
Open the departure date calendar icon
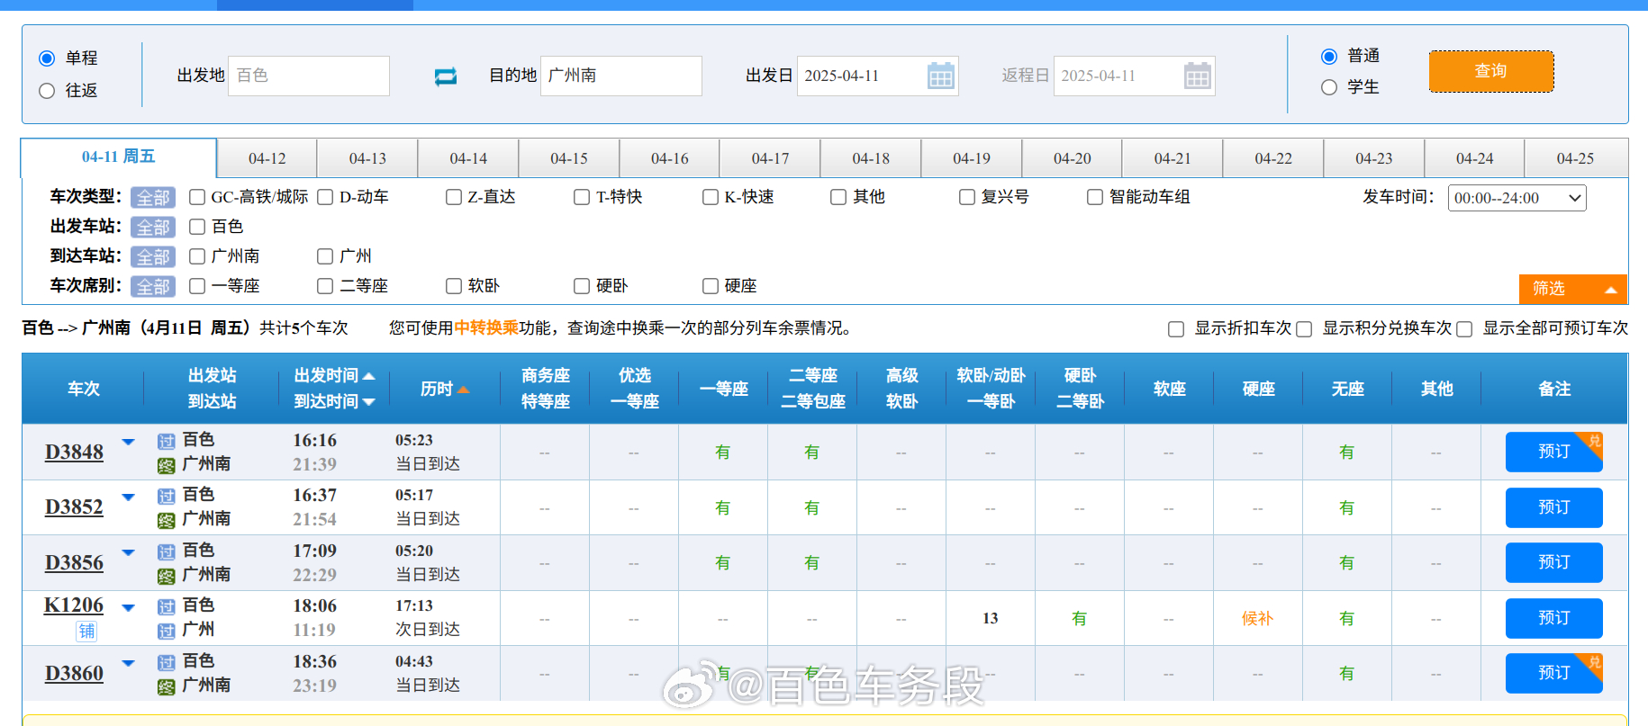940,76
